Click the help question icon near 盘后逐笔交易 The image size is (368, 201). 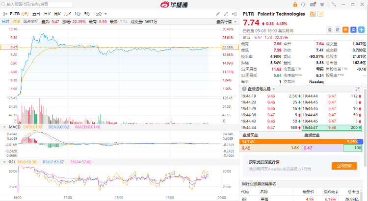coord(244,89)
